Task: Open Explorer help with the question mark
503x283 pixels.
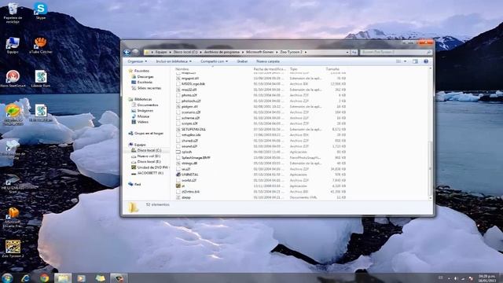Action: 426,61
